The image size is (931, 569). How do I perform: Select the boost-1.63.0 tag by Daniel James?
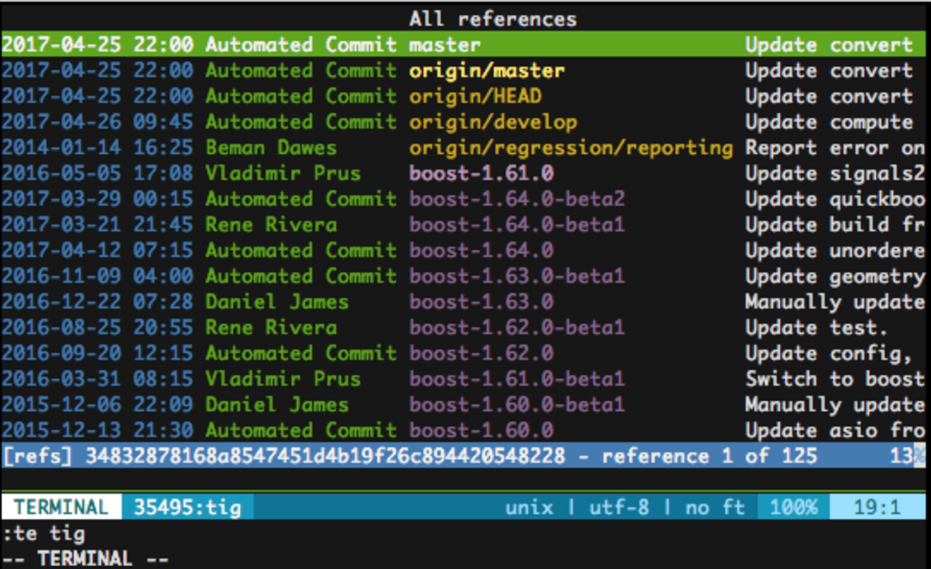pos(481,302)
